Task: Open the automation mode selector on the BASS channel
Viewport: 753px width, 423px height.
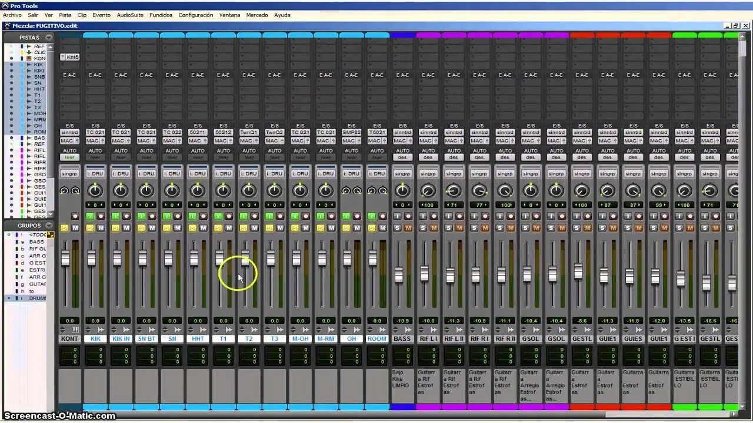Action: click(x=402, y=157)
